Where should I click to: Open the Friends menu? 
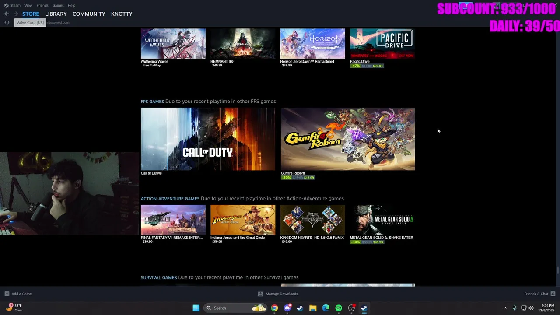point(42,5)
